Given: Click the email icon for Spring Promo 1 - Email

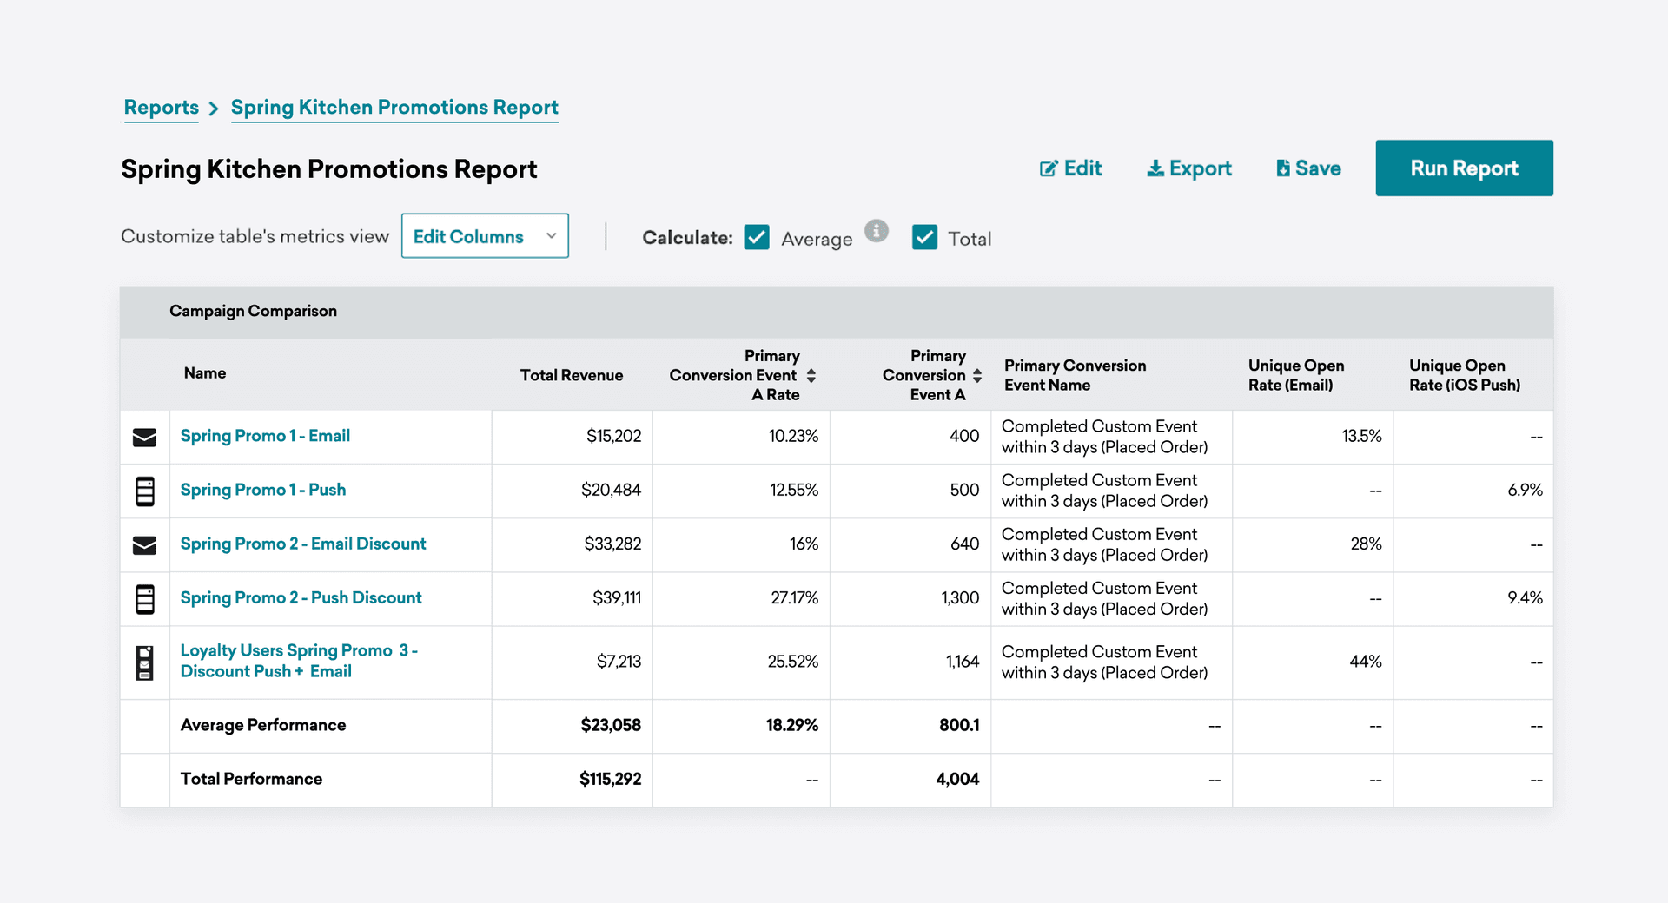Looking at the screenshot, I should 144,437.
